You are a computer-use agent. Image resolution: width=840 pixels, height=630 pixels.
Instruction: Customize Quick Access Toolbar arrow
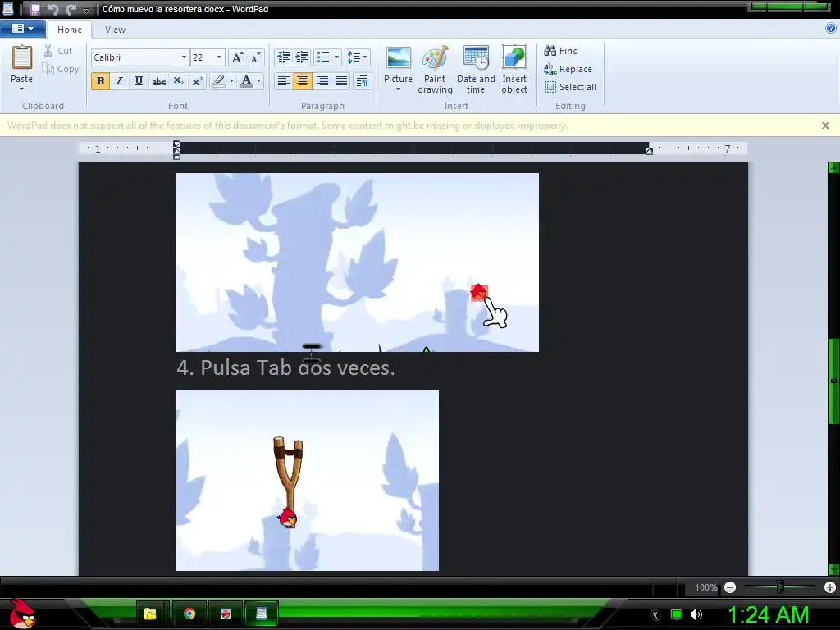(87, 10)
